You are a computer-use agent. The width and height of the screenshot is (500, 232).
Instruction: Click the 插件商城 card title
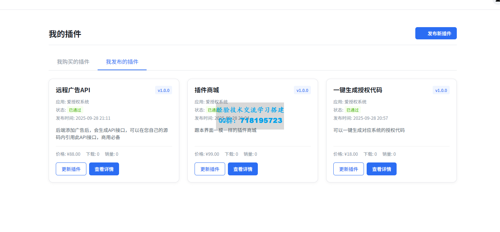click(x=207, y=90)
